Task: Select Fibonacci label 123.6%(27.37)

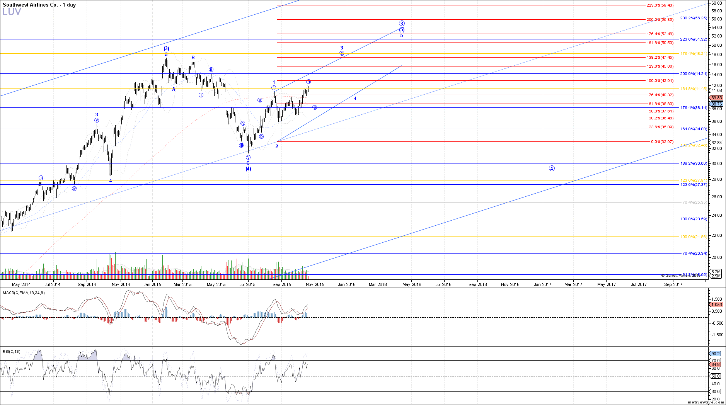Action: (694, 185)
